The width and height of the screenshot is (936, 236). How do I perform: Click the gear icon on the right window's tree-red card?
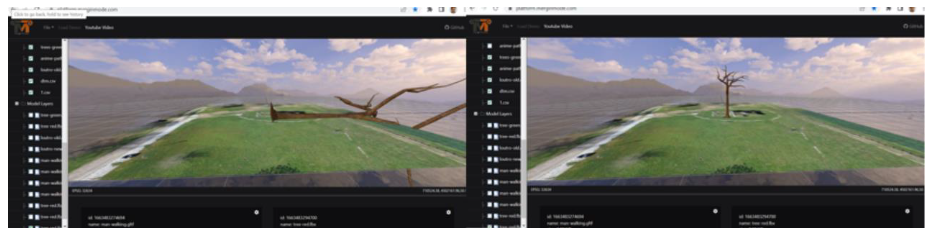(907, 211)
